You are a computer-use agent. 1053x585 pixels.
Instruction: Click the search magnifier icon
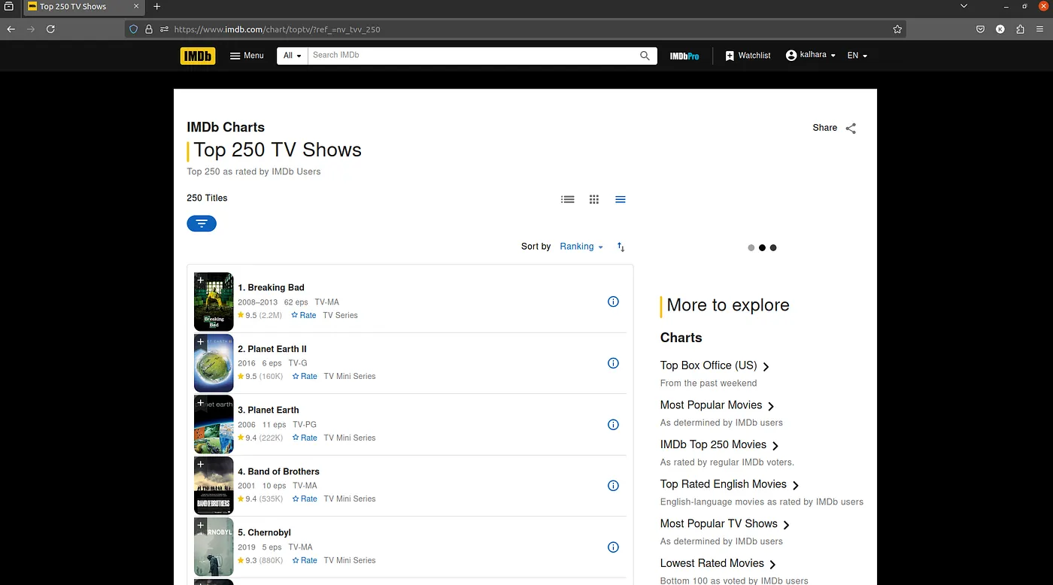645,56
